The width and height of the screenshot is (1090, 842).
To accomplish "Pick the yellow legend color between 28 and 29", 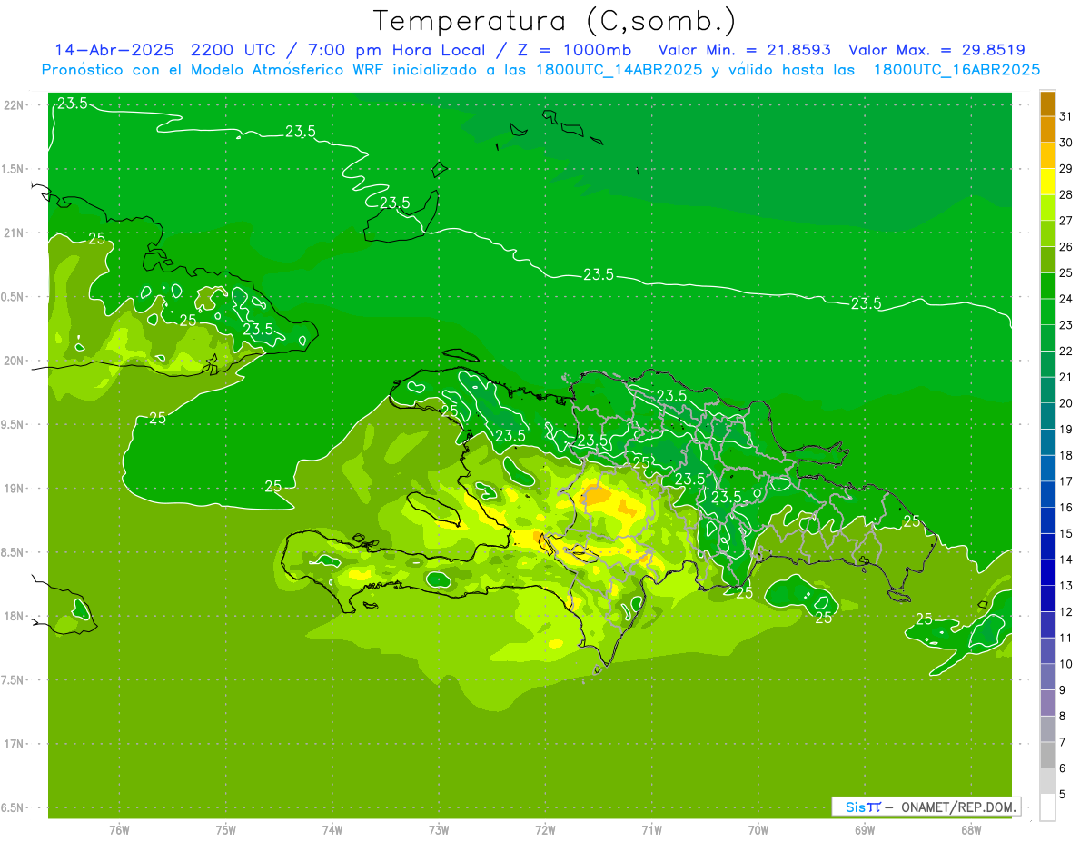I will 1047,182.
